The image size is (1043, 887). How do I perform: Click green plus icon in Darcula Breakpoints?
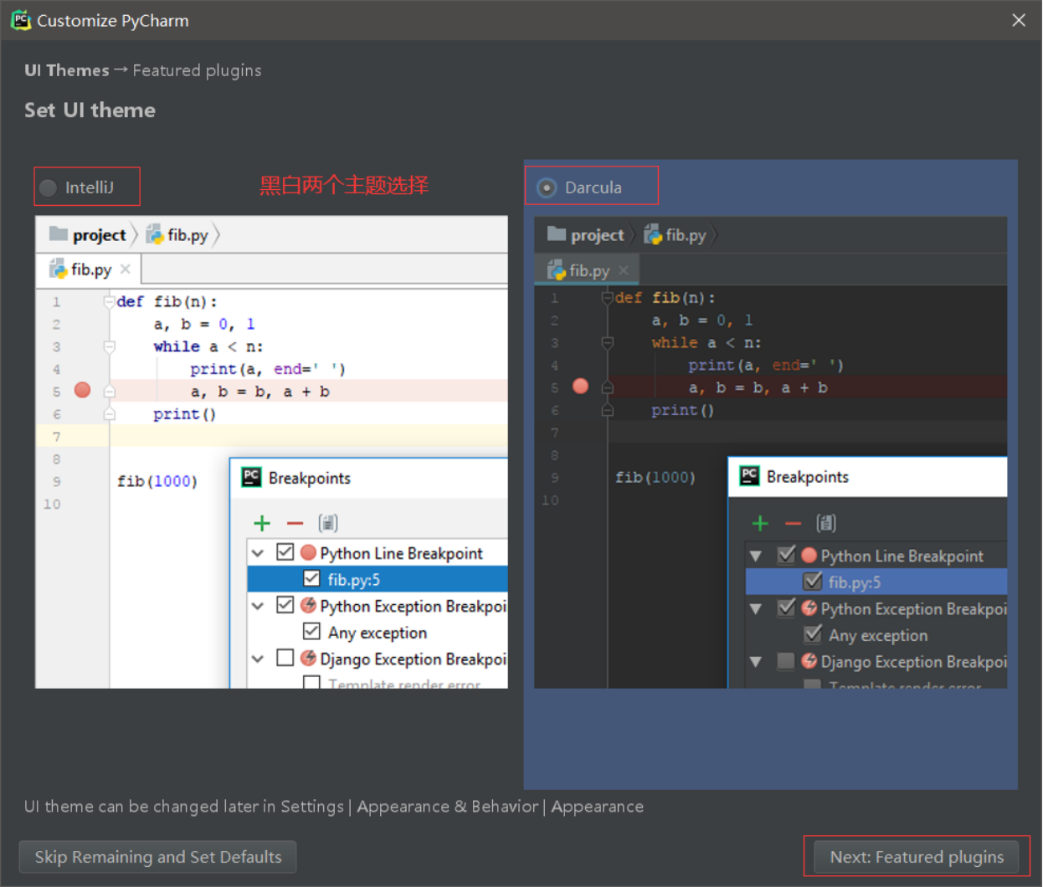point(760,523)
